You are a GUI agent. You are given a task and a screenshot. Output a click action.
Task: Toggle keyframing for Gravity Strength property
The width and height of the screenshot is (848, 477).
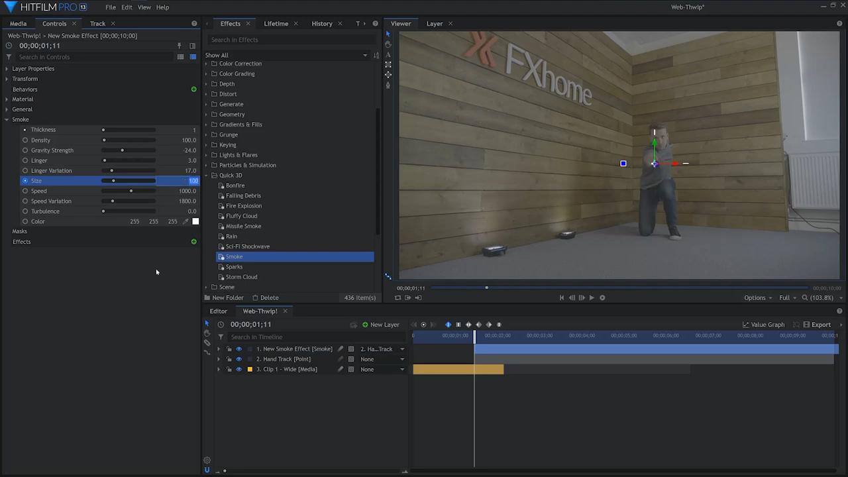(25, 150)
